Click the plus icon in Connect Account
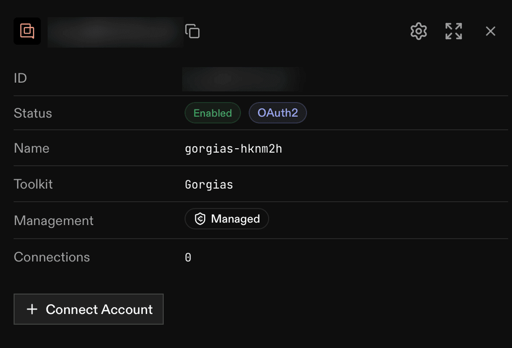This screenshot has width=512, height=348. 32,309
